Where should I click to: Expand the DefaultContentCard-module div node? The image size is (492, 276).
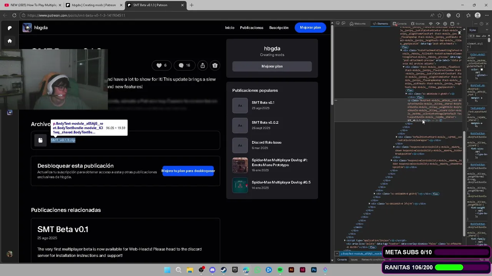(397, 137)
